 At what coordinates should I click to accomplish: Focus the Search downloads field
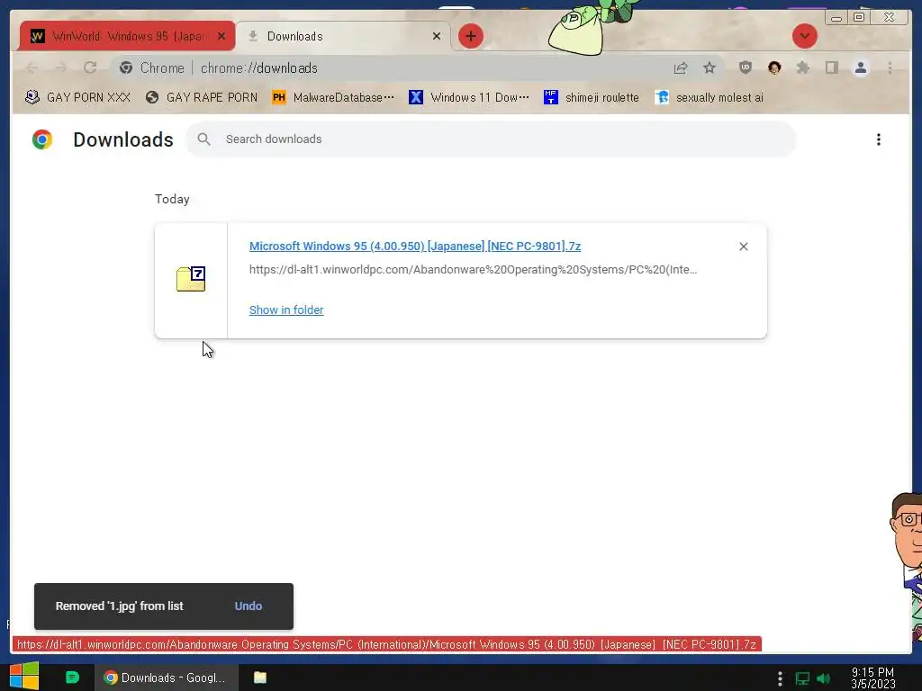[x=491, y=139]
